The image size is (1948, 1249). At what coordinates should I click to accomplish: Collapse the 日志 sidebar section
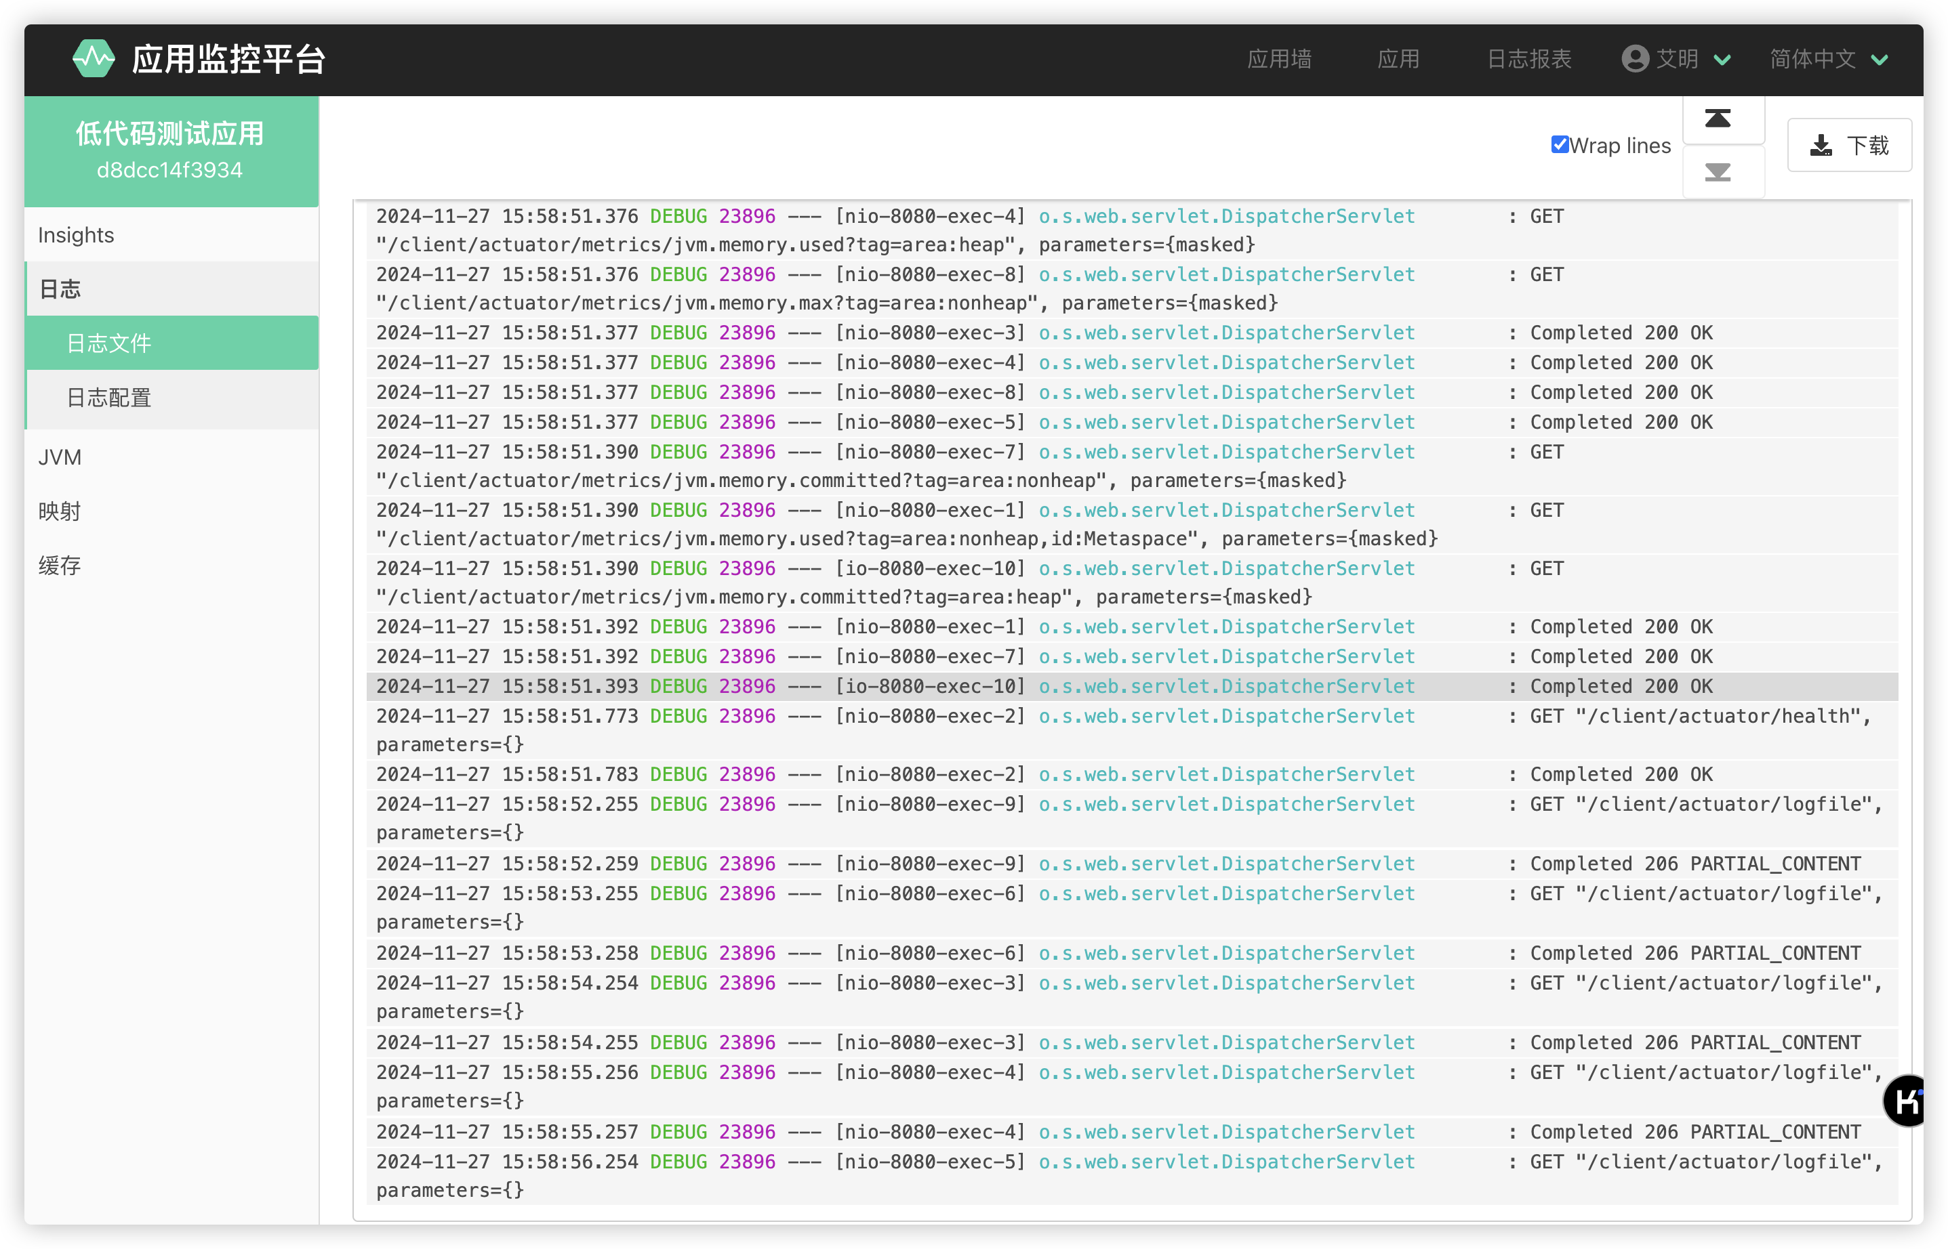[x=60, y=289]
